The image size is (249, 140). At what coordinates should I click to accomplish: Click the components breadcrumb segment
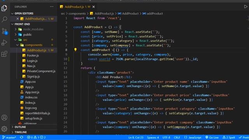pyautogui.click(x=77, y=14)
